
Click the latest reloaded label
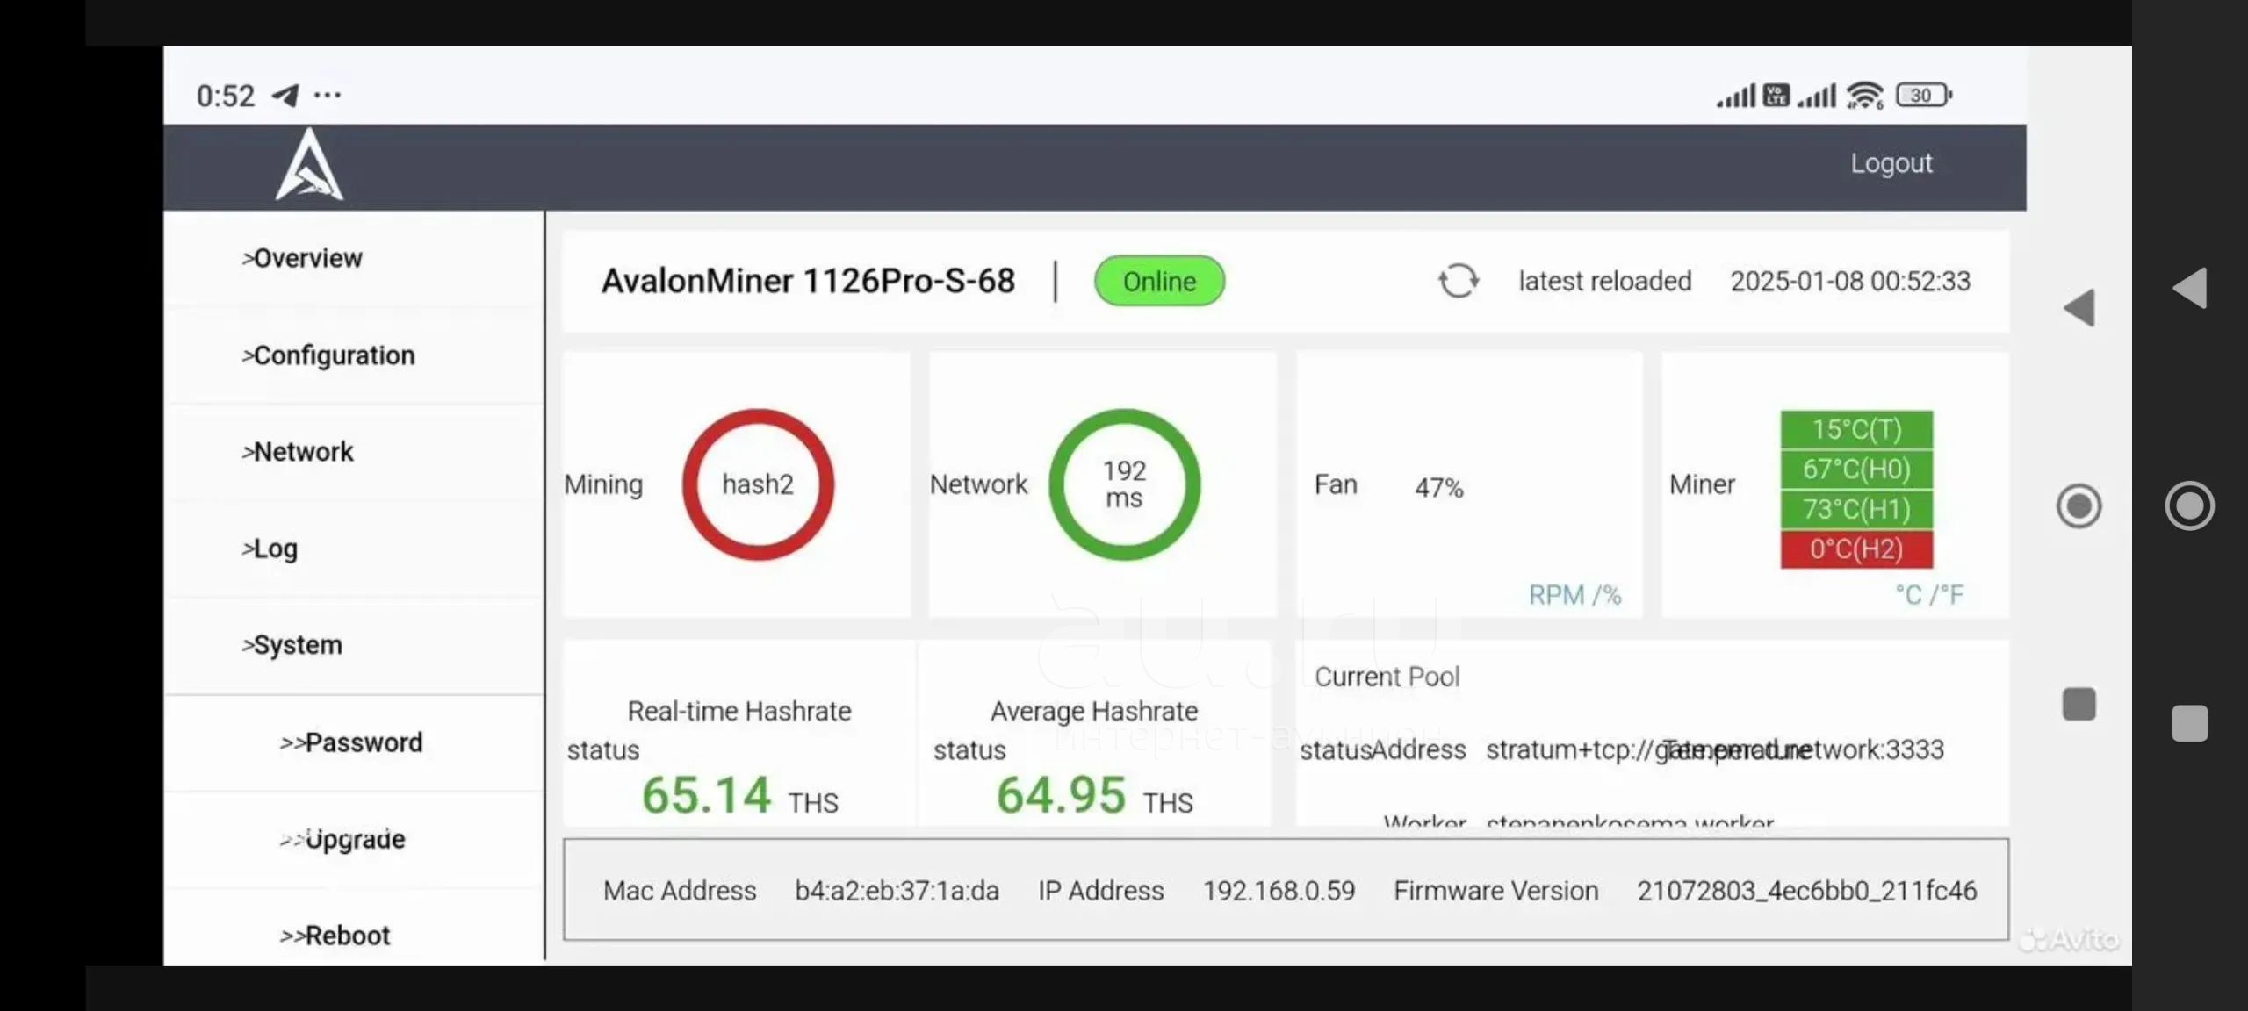click(x=1604, y=281)
